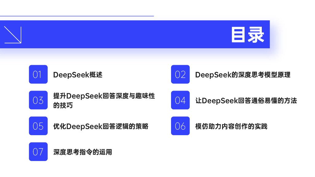
Task: Open 模仿助力内容创作的实践 entry
Action: [231, 126]
